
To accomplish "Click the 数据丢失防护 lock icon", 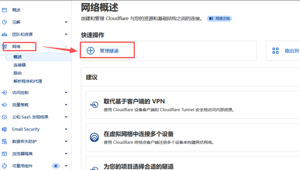I will click(x=4, y=141).
